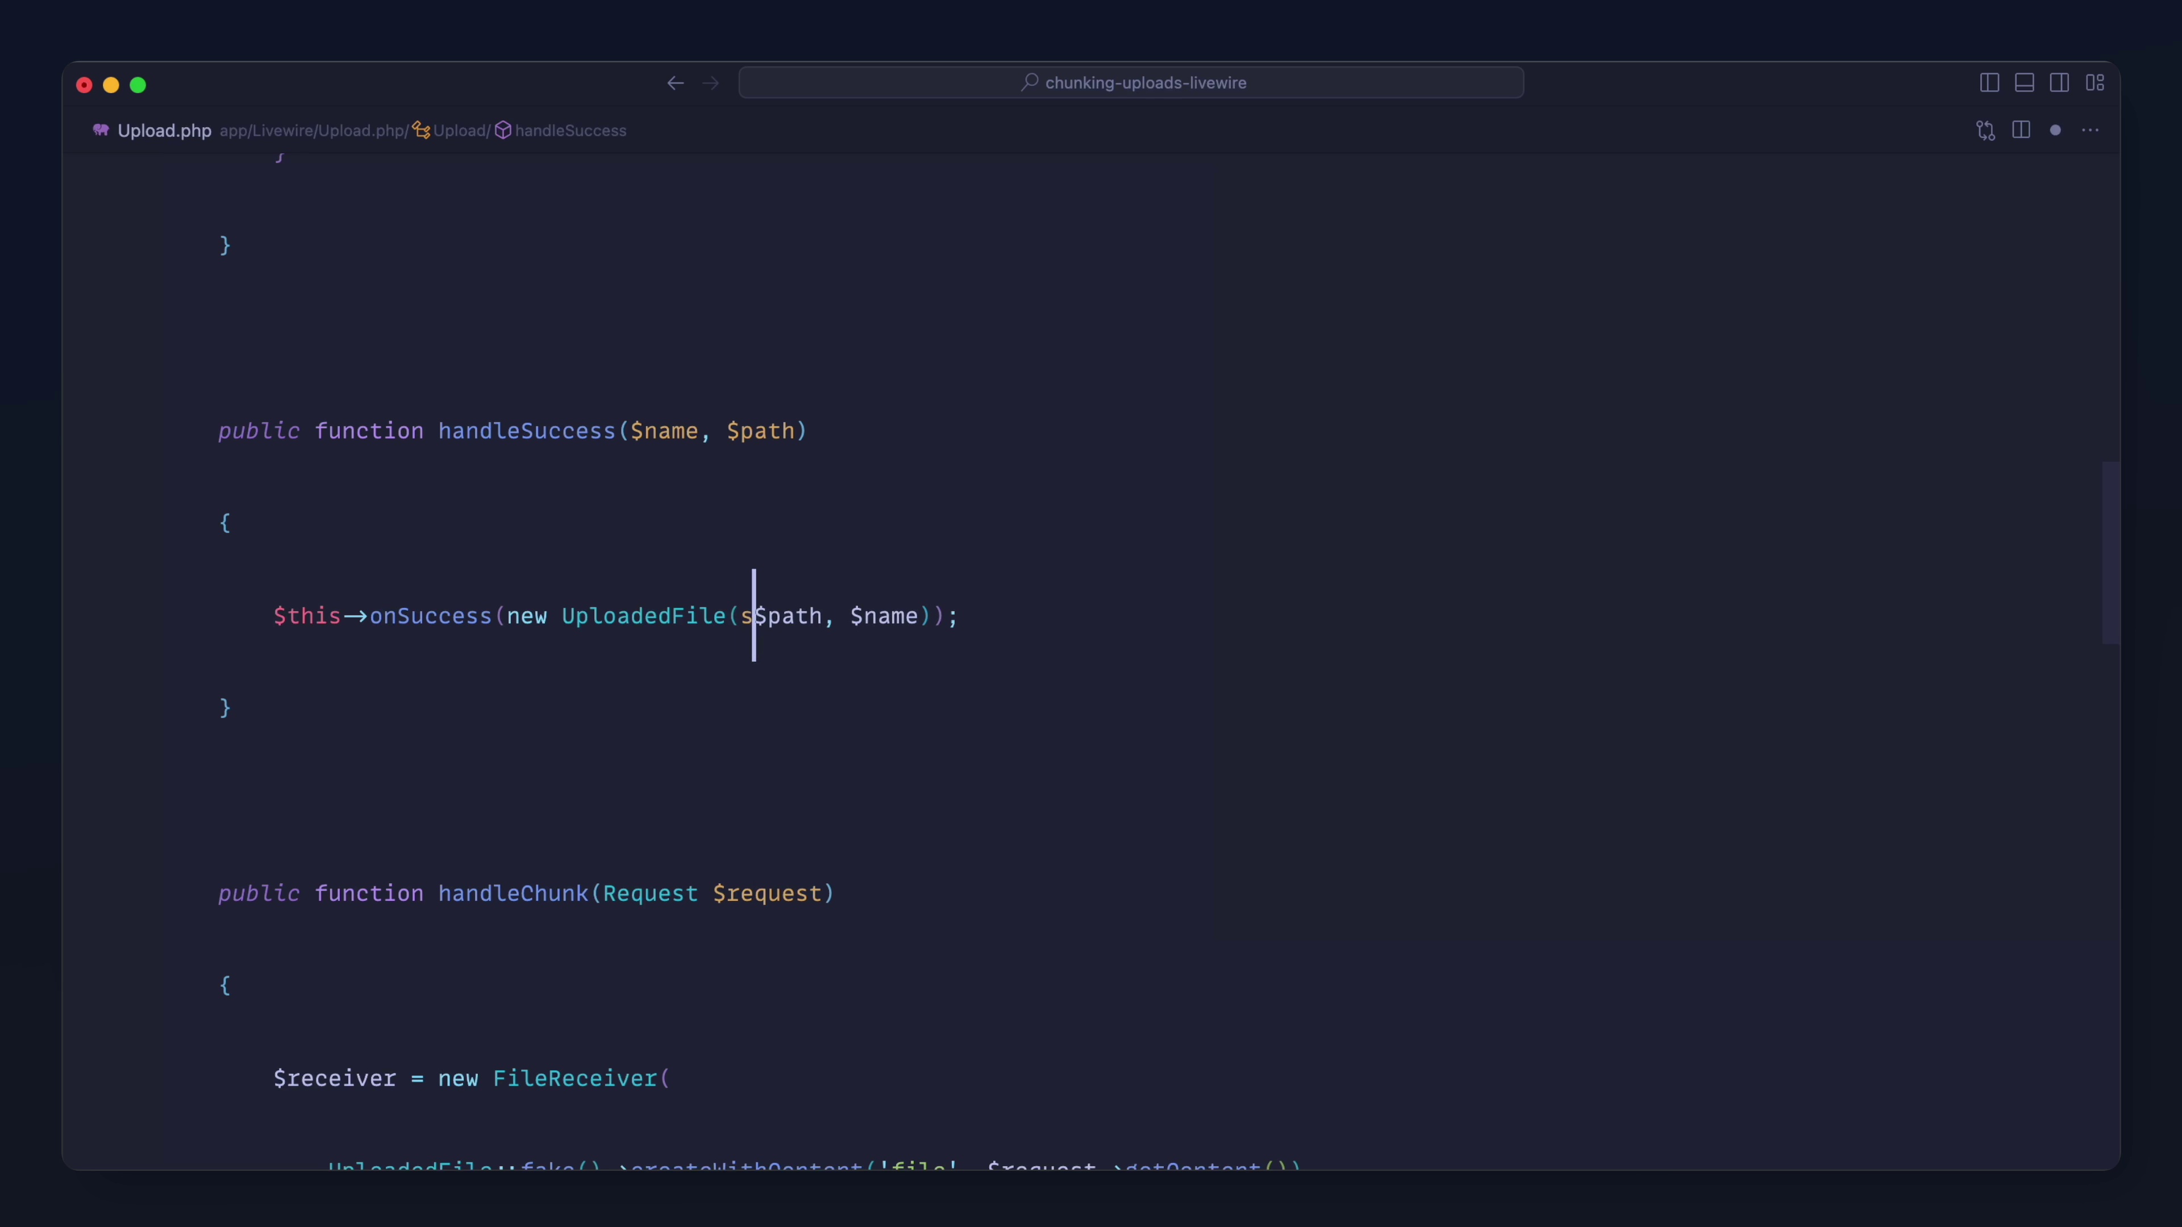Click $name argument inside UploadedFile call

tap(884, 616)
